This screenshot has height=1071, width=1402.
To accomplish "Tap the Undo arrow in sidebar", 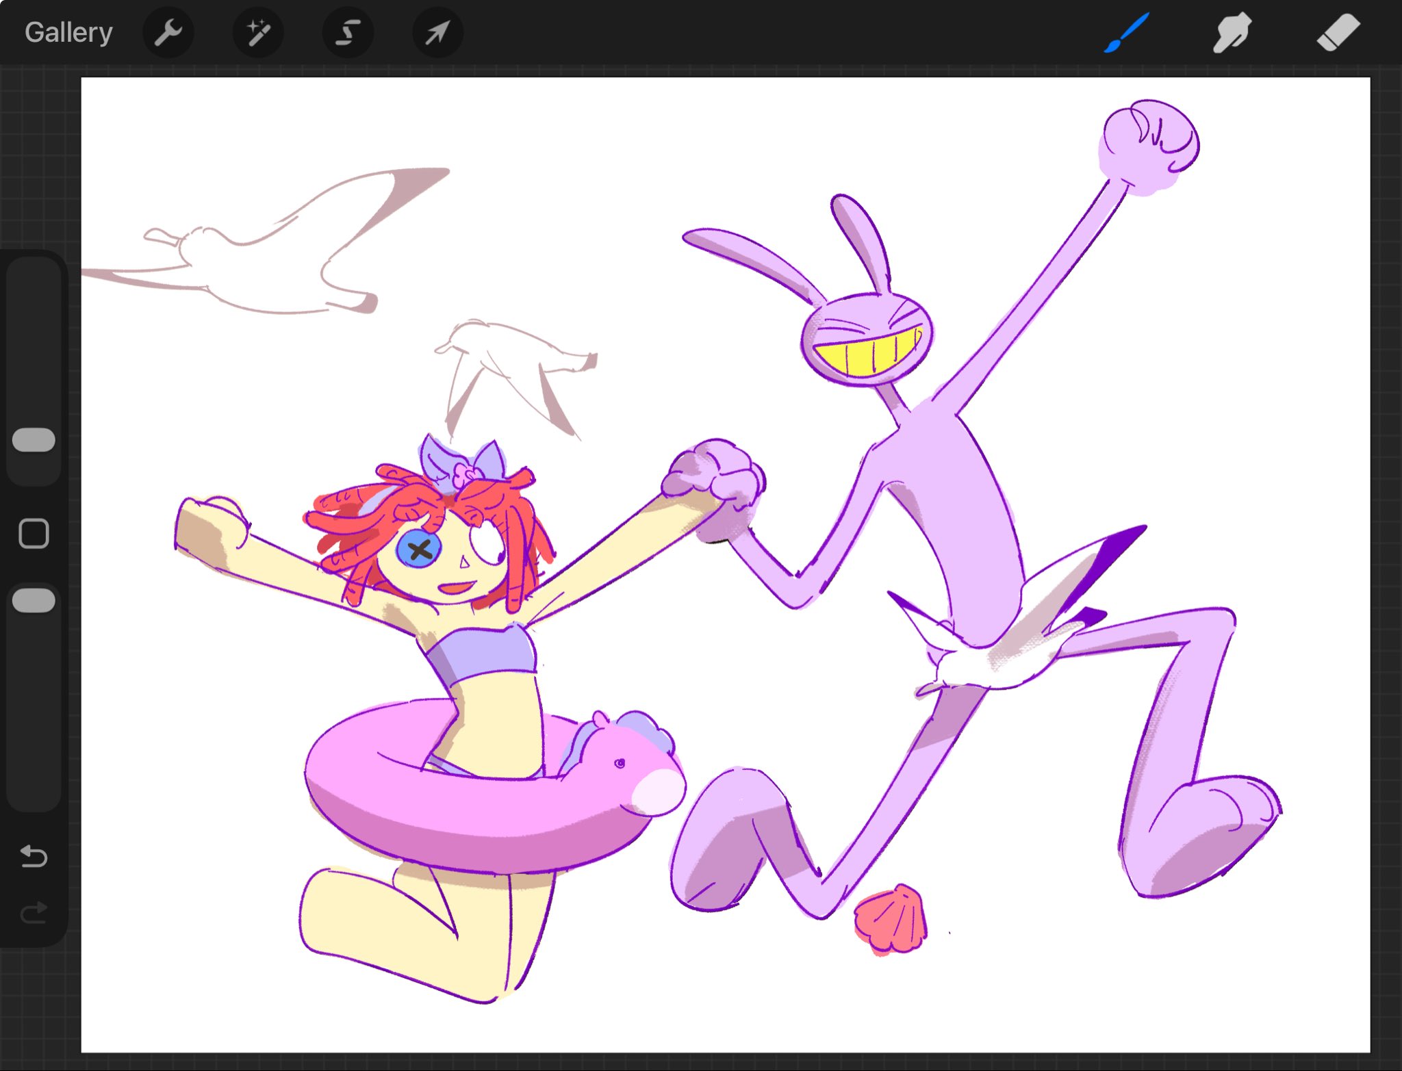I will pos(34,856).
